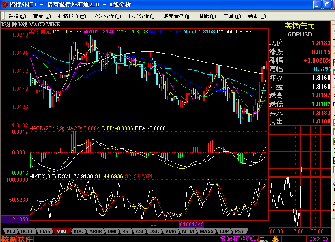Click the 开盘 row label
Viewport: 335px width, 242px height.
[276, 87]
